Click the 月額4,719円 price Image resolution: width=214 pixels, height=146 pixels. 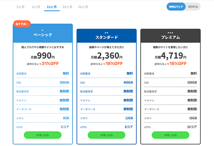click(170, 56)
